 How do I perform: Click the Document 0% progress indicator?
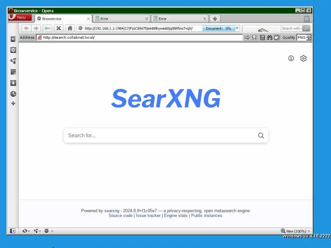coord(219,28)
